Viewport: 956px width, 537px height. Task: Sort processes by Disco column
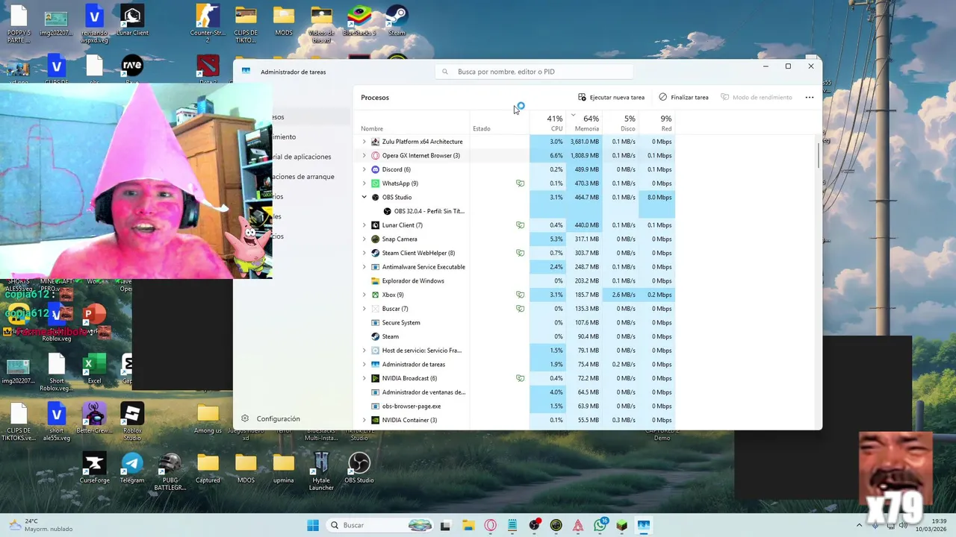pos(620,123)
